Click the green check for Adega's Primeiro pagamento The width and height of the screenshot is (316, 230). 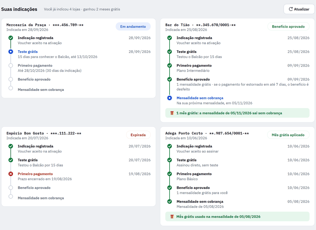pos(170,174)
